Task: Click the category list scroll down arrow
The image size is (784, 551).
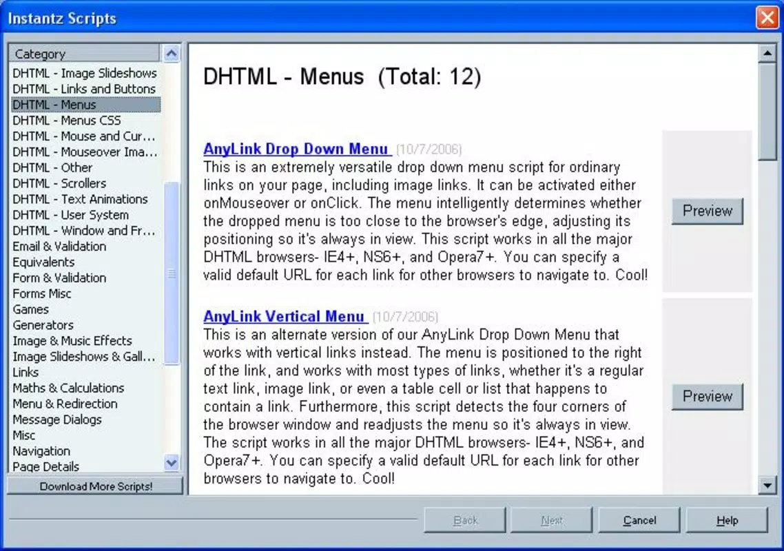Action: [x=172, y=463]
